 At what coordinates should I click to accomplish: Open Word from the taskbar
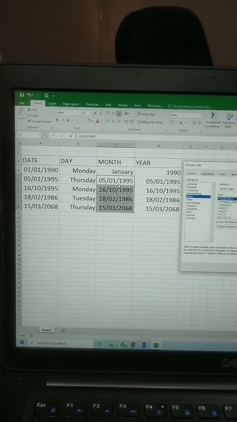[145, 345]
